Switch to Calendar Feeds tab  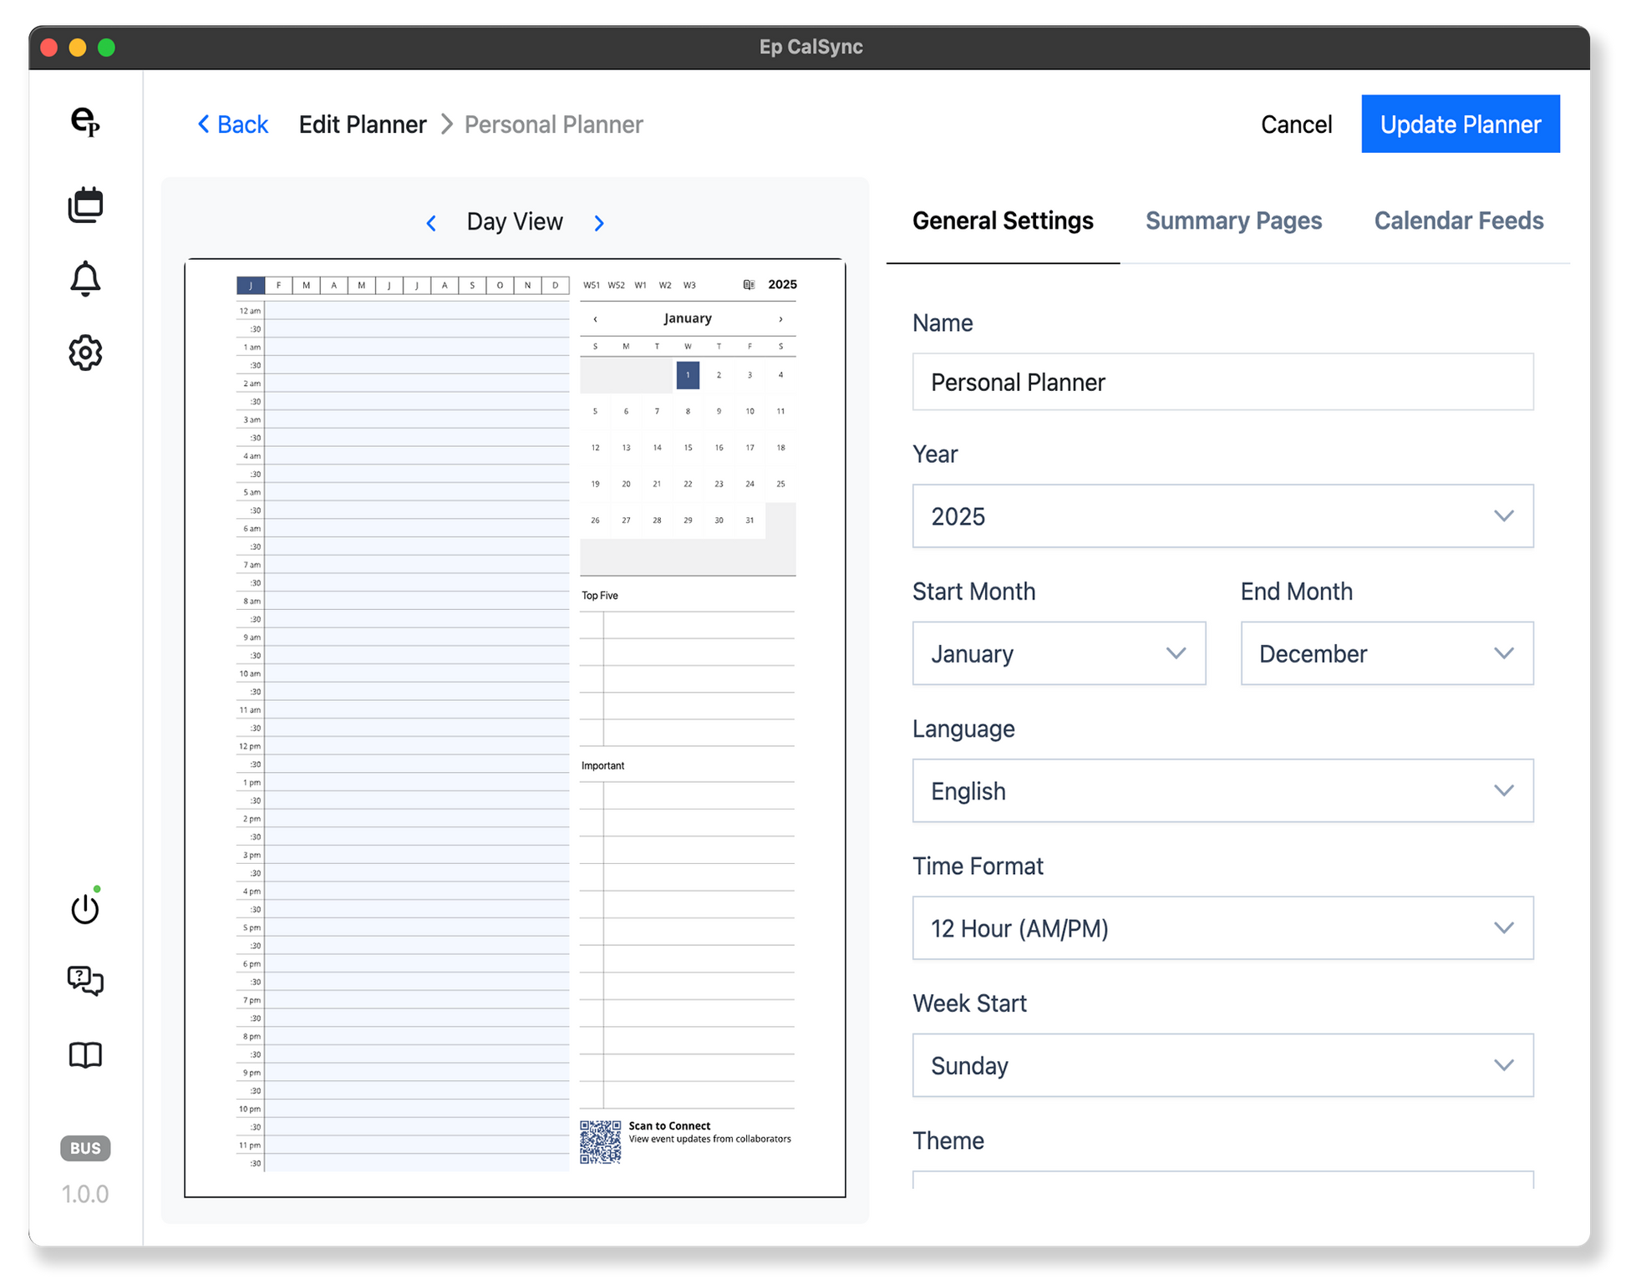point(1458,221)
